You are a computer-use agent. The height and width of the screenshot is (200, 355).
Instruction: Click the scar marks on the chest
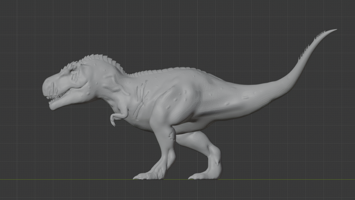(141, 97)
